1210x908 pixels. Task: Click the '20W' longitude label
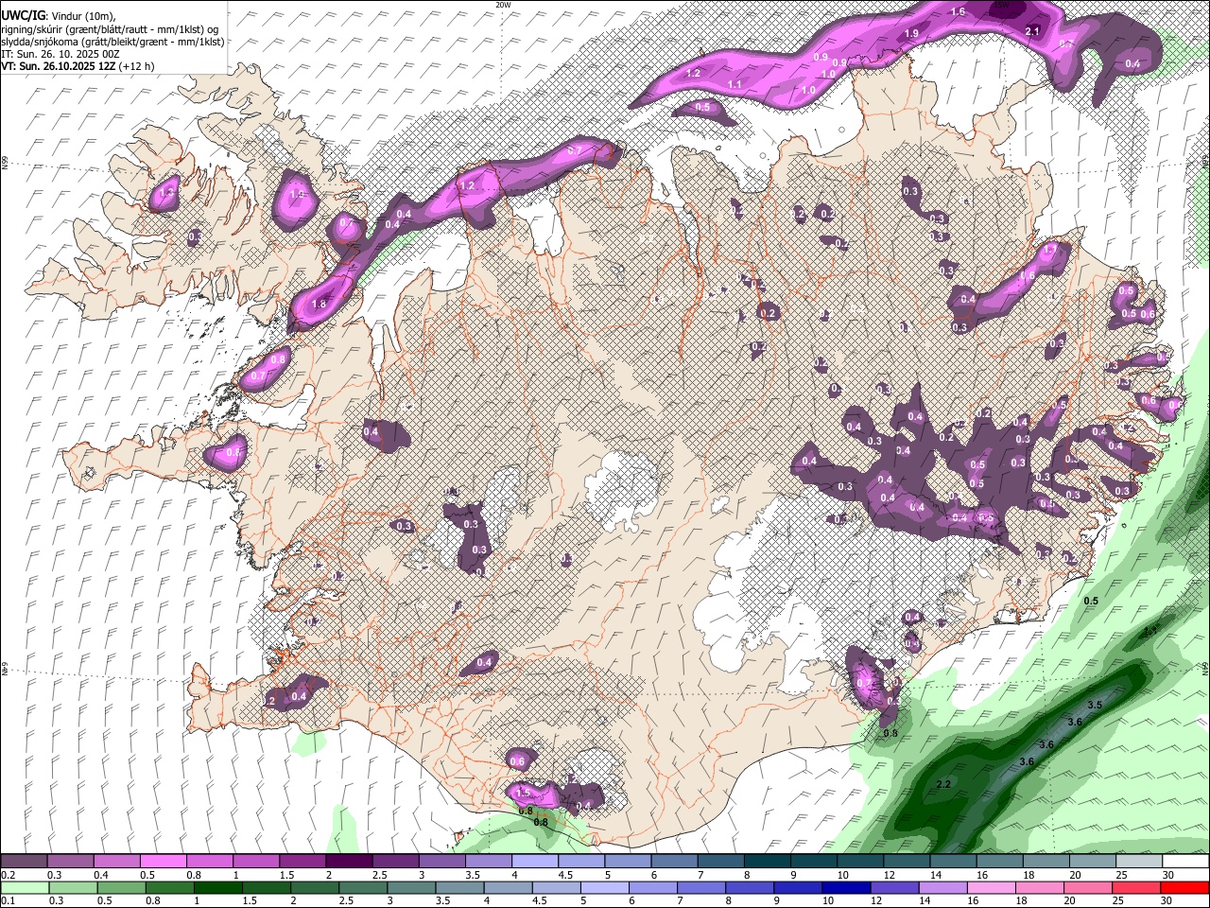[503, 5]
